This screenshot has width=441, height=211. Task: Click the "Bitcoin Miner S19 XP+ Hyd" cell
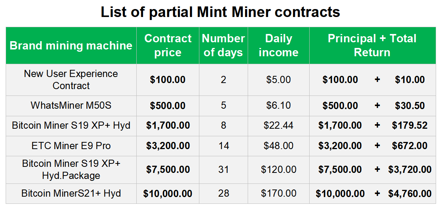[71, 125]
